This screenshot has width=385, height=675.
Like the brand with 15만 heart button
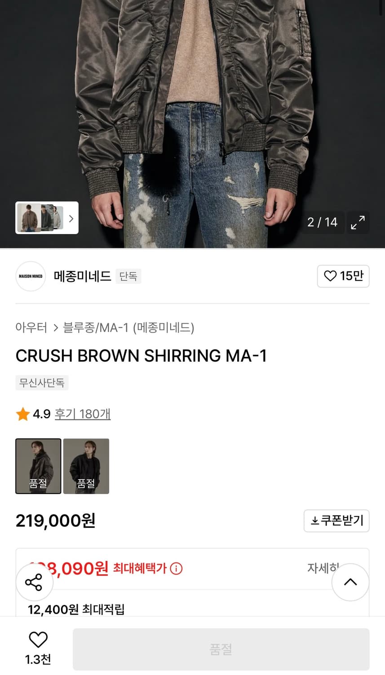(x=343, y=276)
